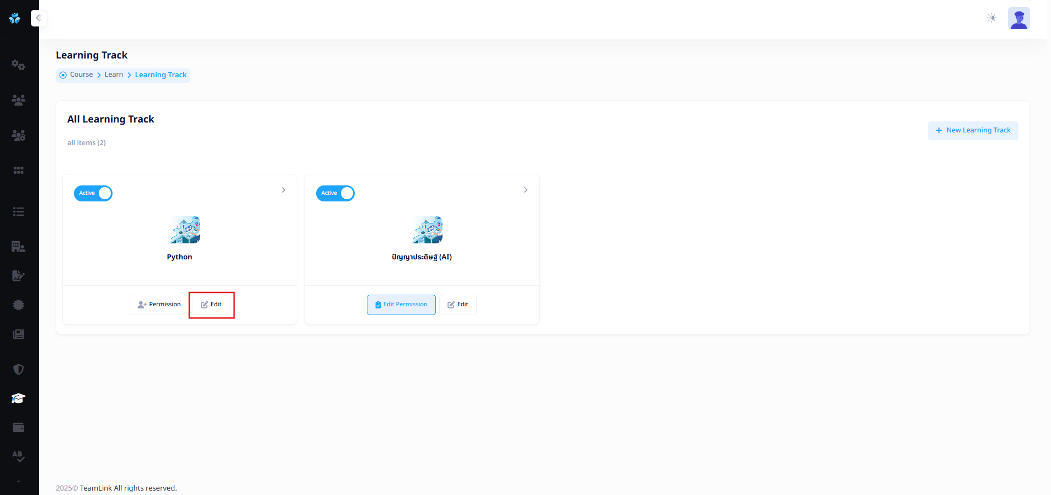This screenshot has height=495, width=1051.
Task: Toggle the Python track Active switch
Action: tap(93, 193)
